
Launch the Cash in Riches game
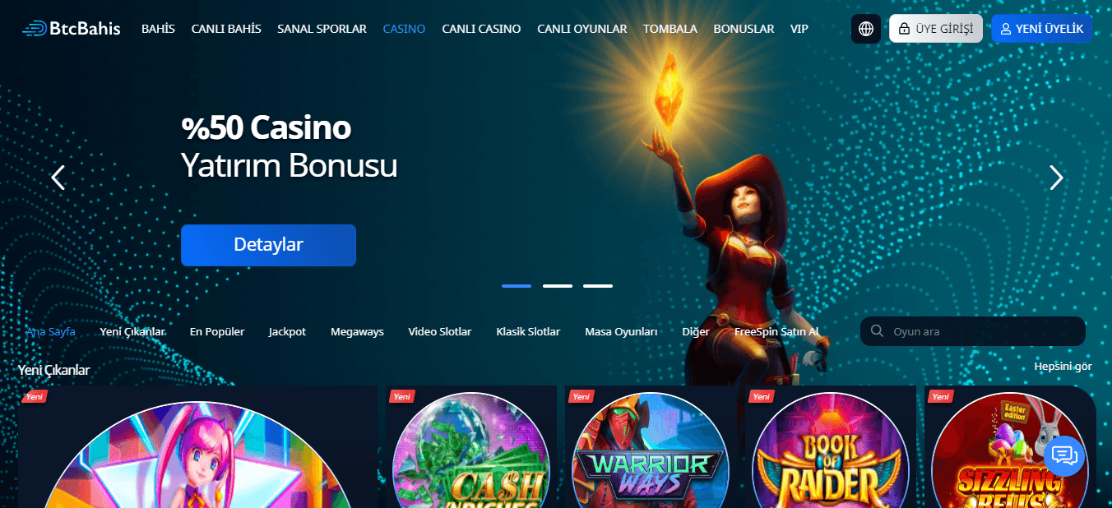[471, 448]
